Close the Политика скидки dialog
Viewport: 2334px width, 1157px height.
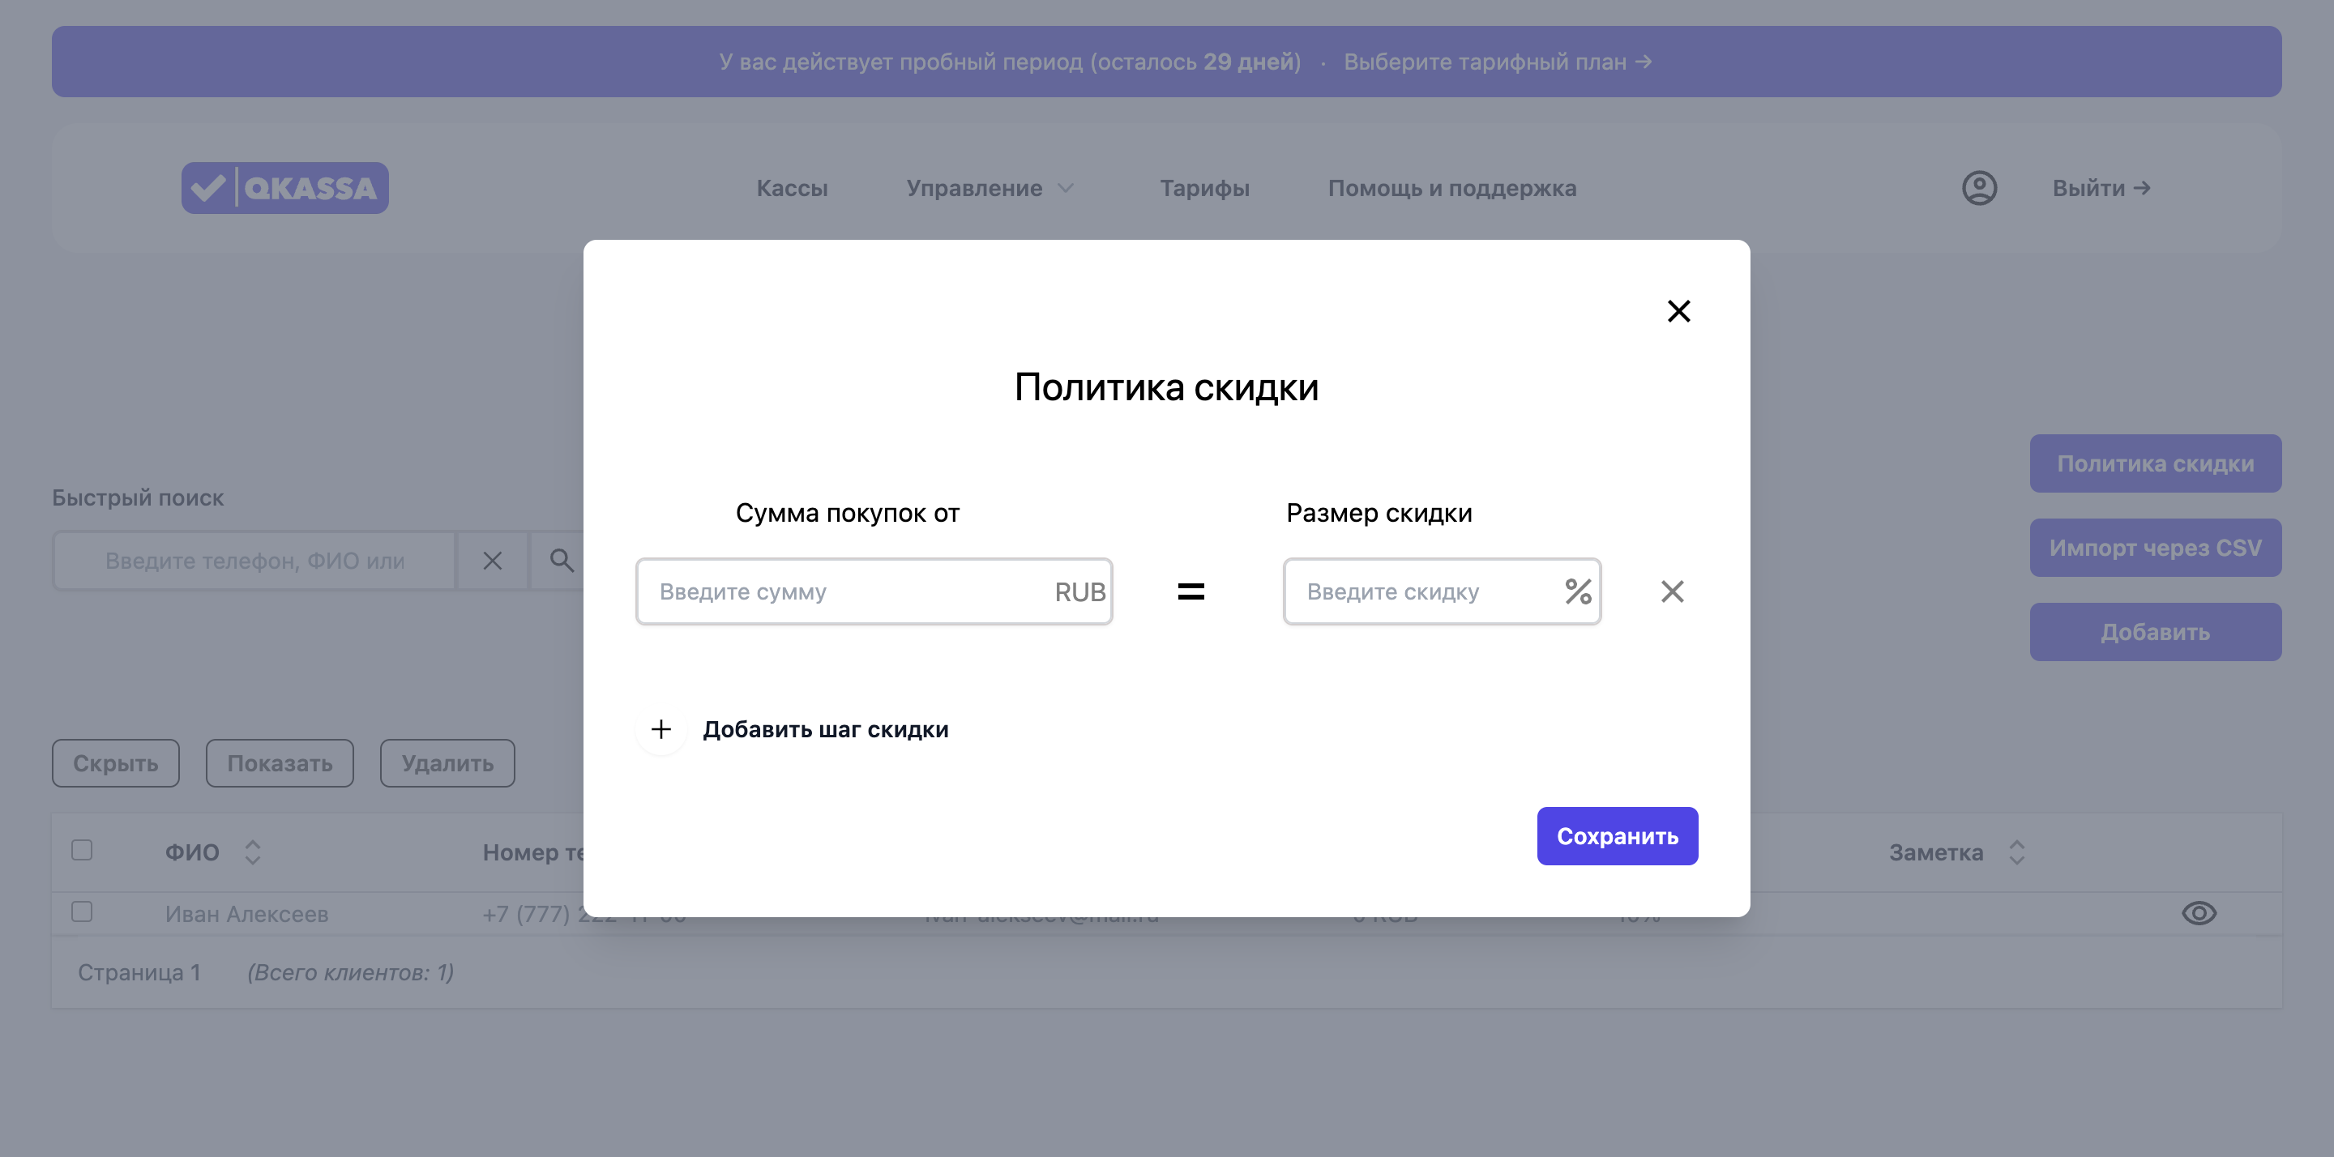tap(1678, 311)
